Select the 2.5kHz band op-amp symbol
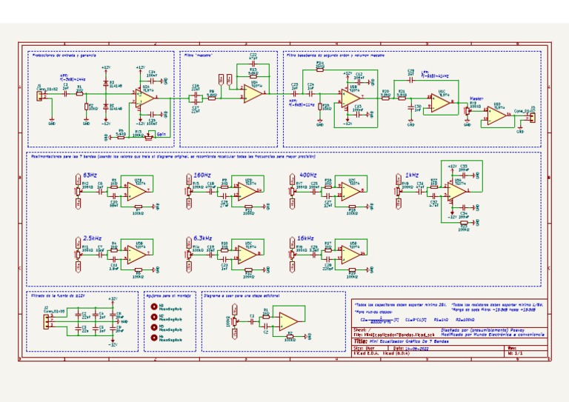The width and height of the screenshot is (569, 402). [x=136, y=254]
